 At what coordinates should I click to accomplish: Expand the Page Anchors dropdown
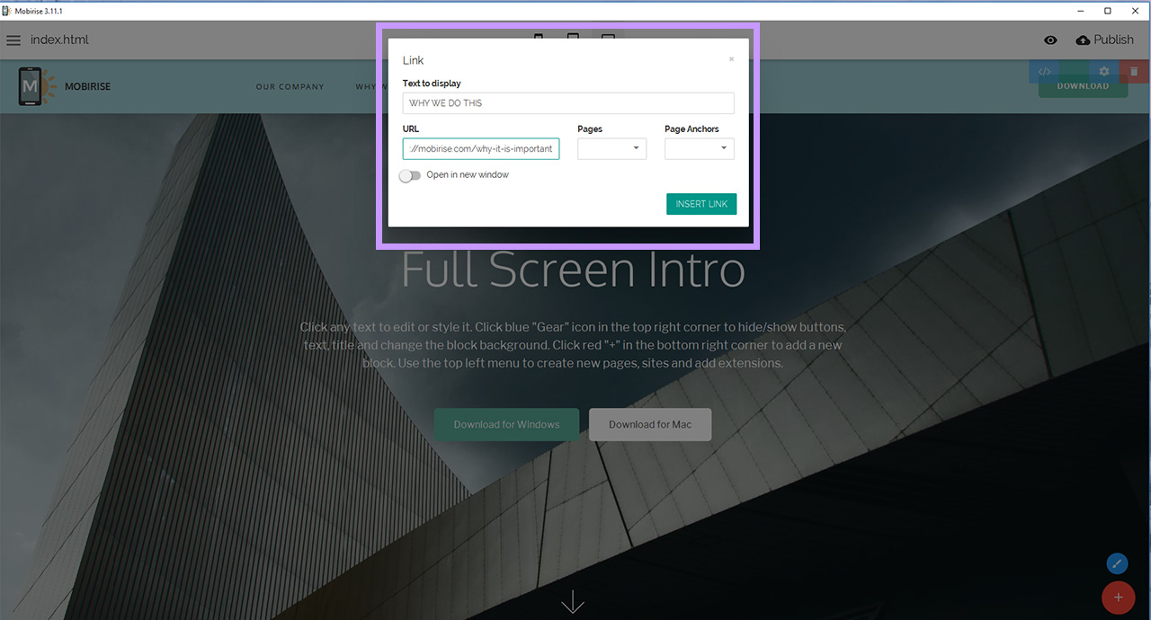[x=699, y=148]
